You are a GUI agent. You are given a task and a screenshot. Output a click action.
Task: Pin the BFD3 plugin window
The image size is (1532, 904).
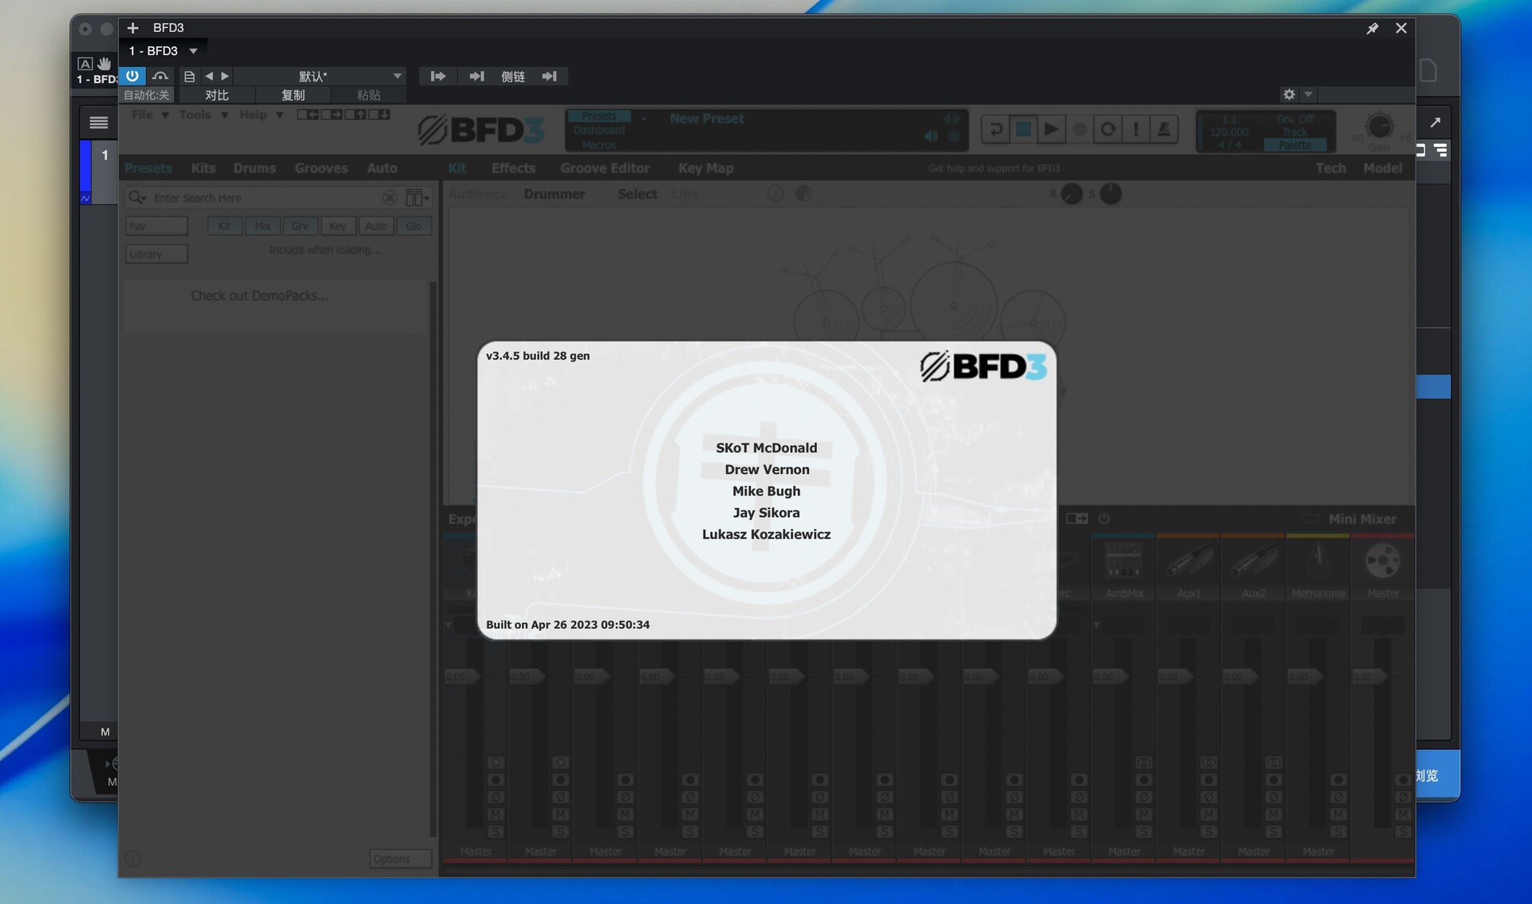(x=1372, y=28)
